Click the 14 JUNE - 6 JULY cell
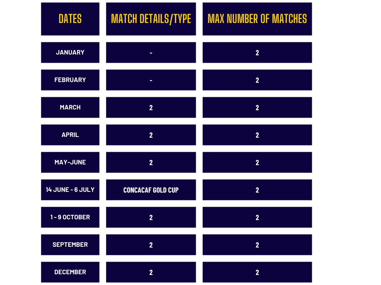This screenshot has width=381, height=285. tap(70, 190)
